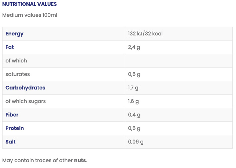Click the 1,7 g carbohydrates value
The image size is (236, 168).
(x=133, y=88)
